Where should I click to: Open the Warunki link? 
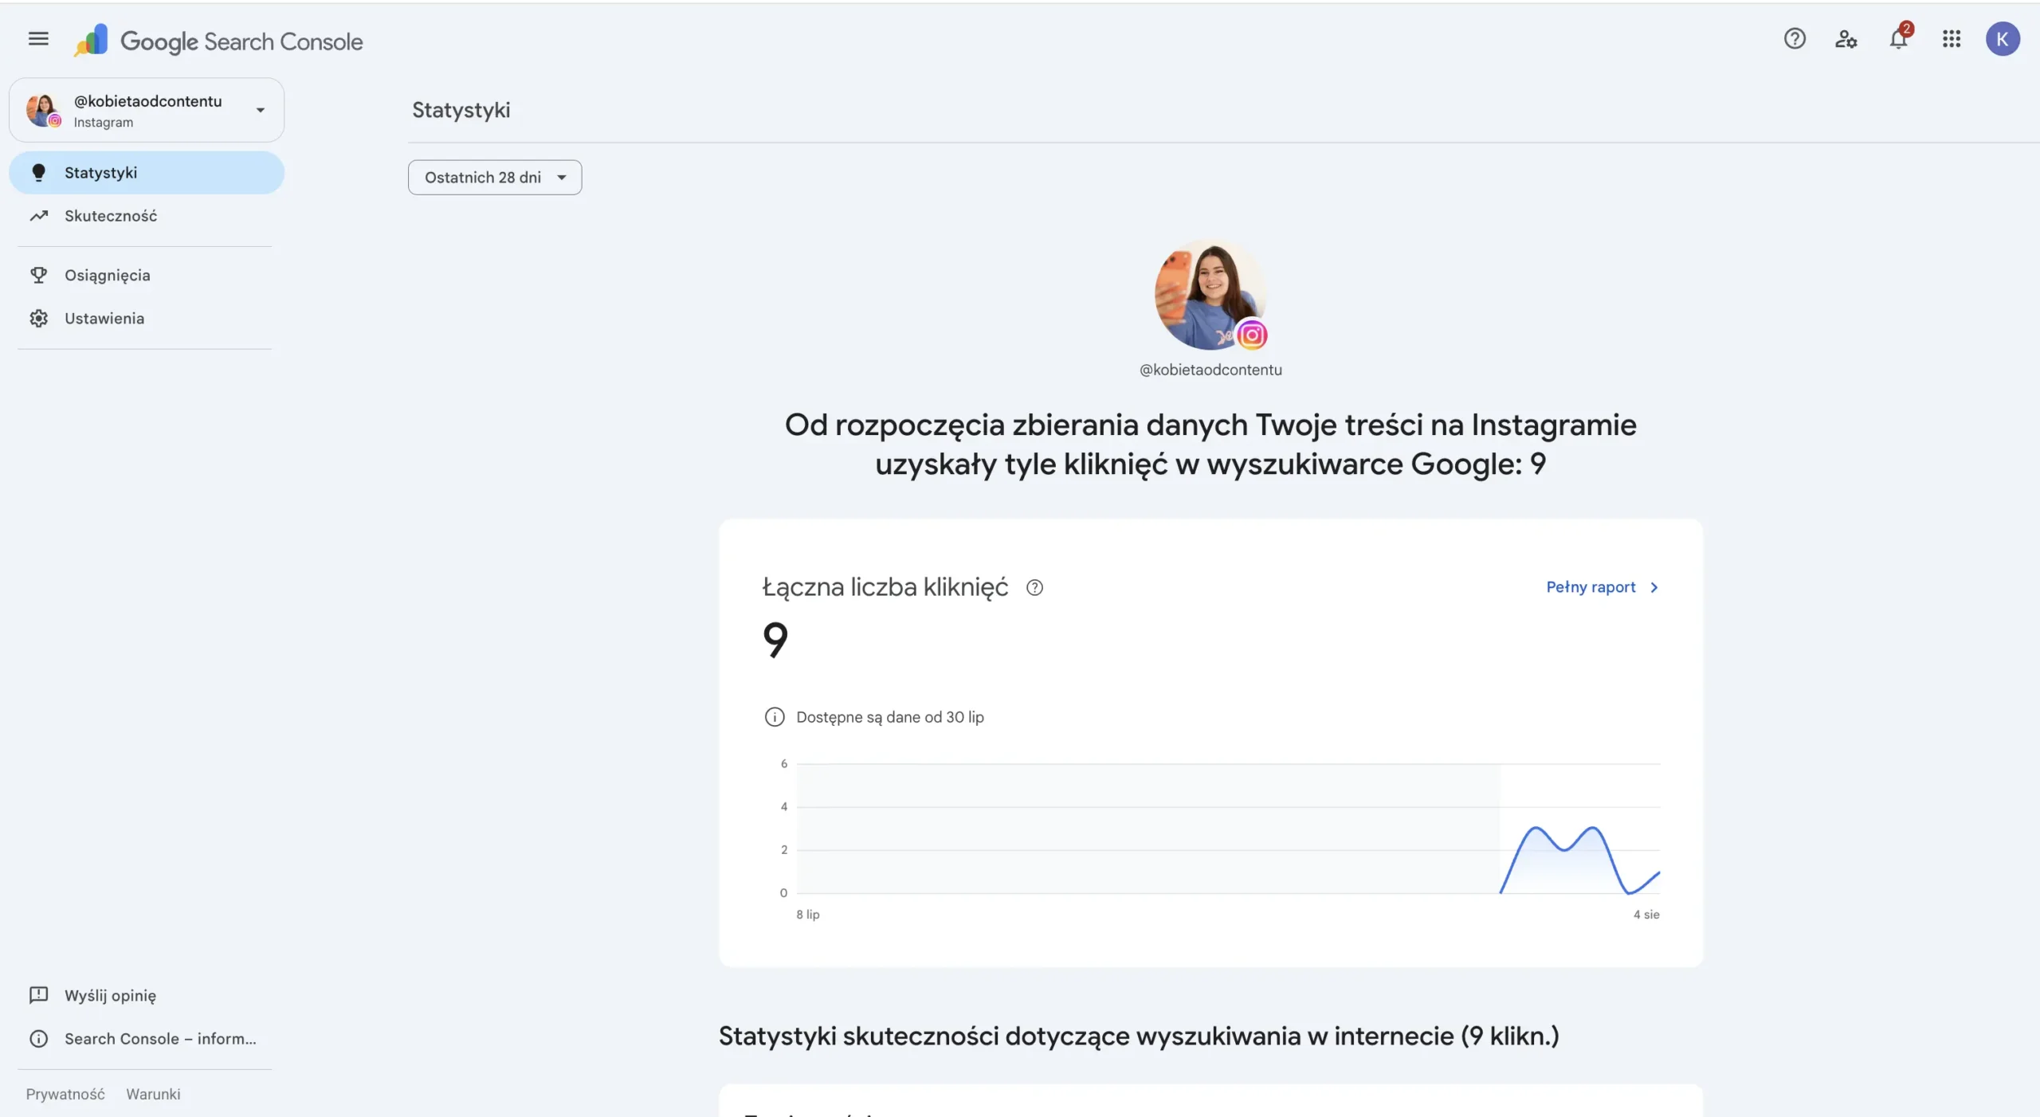[153, 1095]
